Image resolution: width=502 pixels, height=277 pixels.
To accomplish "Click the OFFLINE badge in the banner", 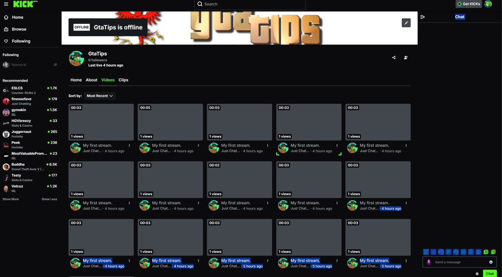I will pos(82,27).
